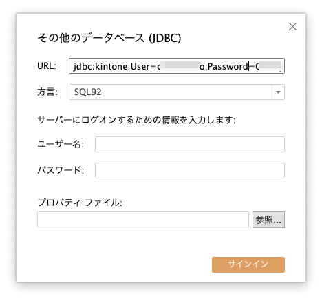Click the ユーザー名: label
The height and width of the screenshot is (301, 322).
(x=61, y=144)
